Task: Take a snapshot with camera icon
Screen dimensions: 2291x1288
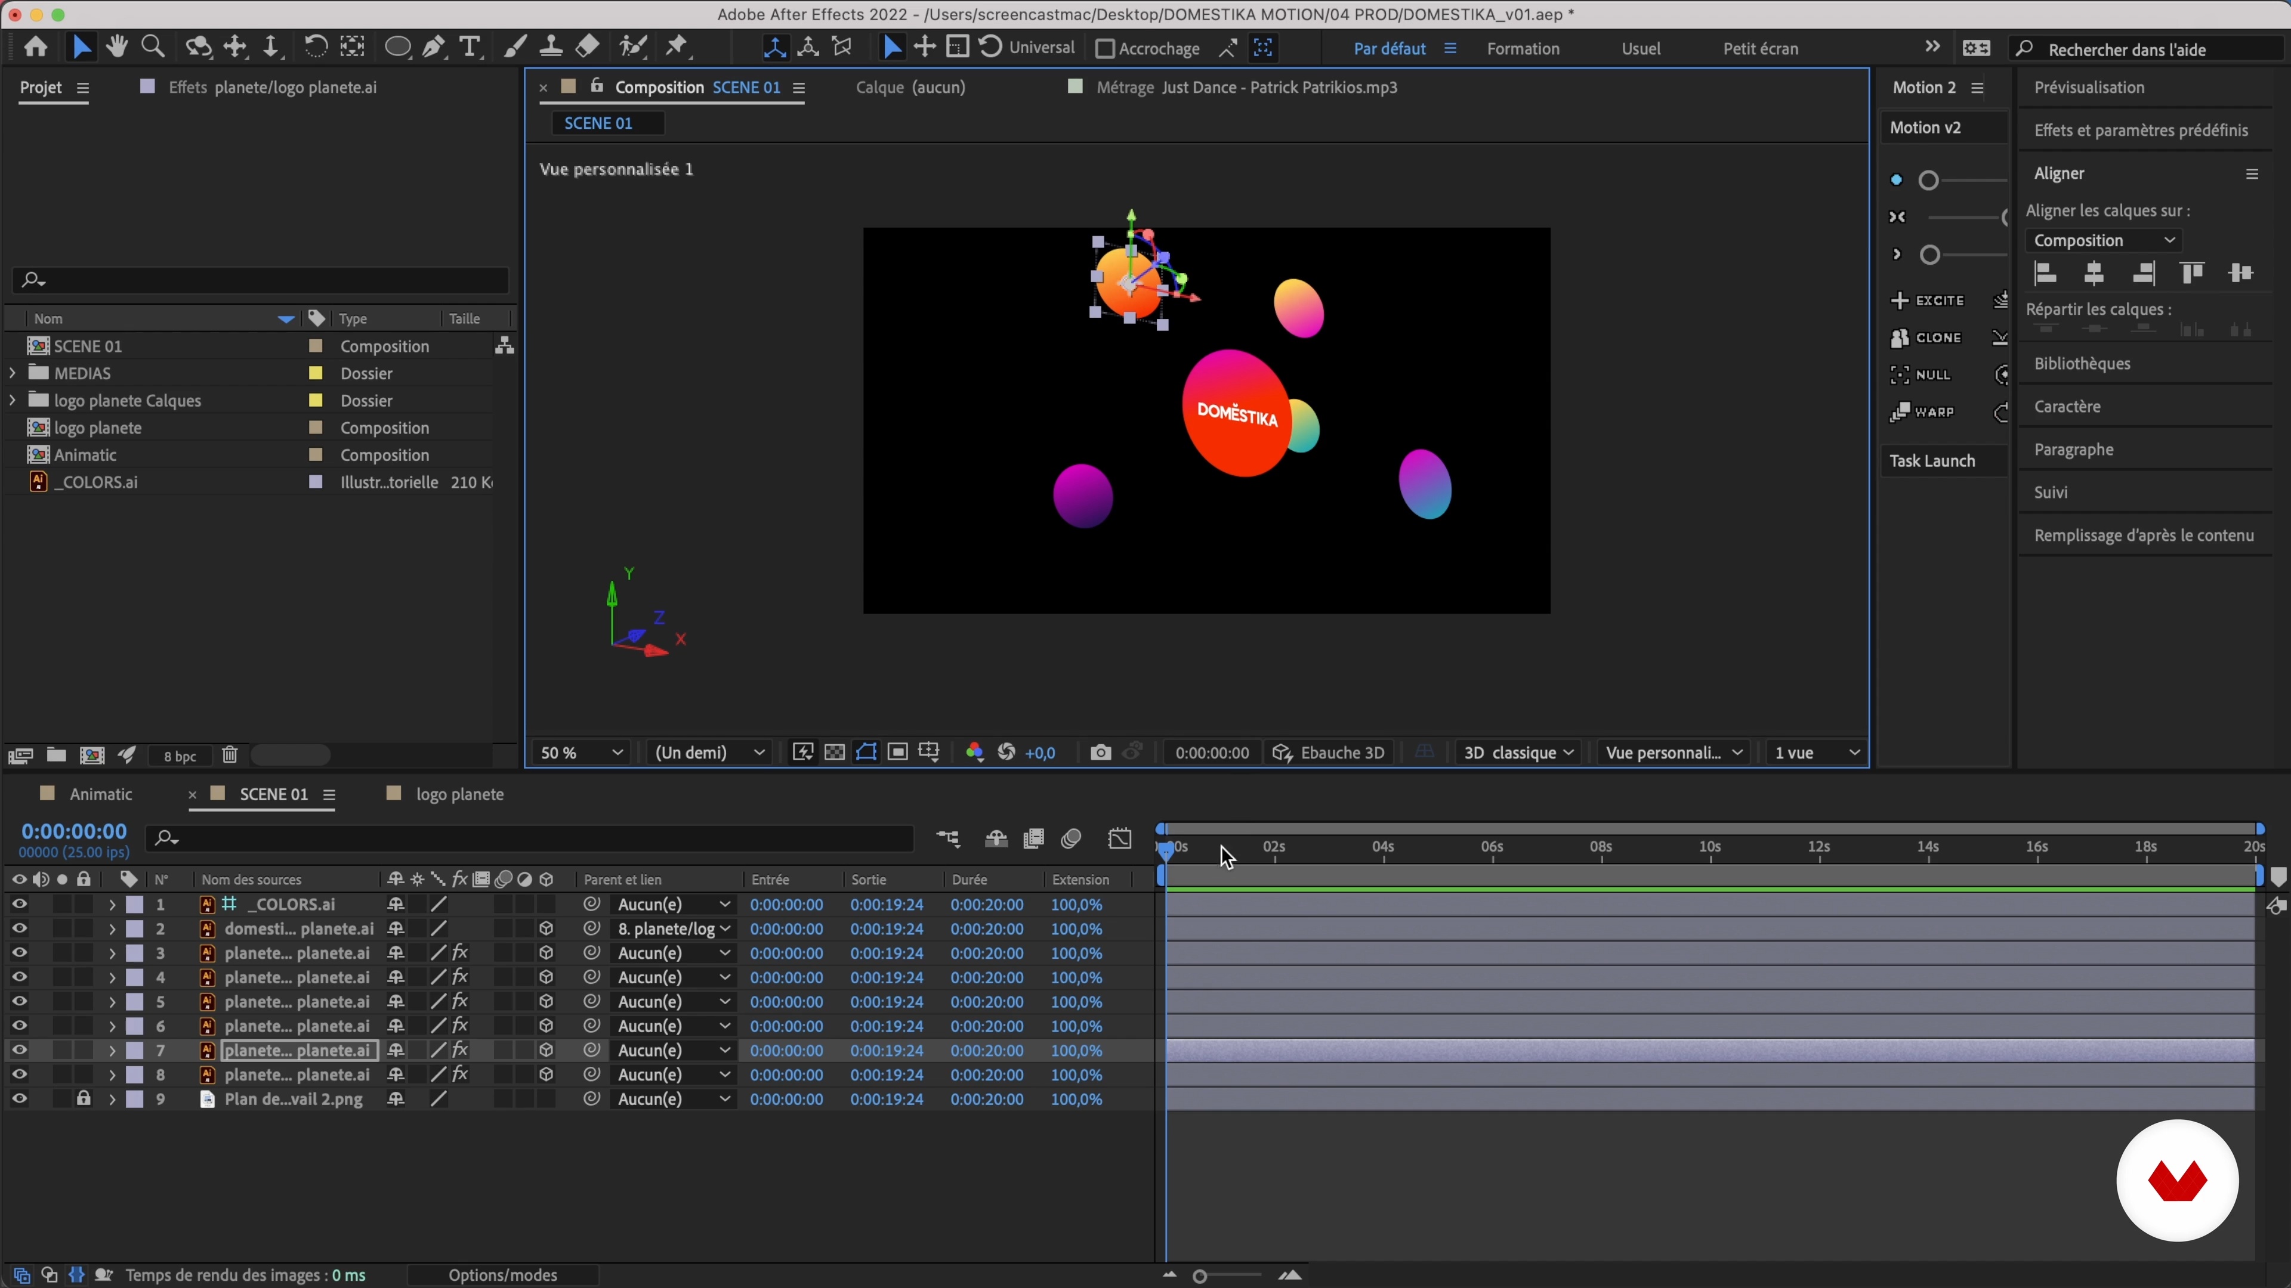Action: (x=1100, y=753)
